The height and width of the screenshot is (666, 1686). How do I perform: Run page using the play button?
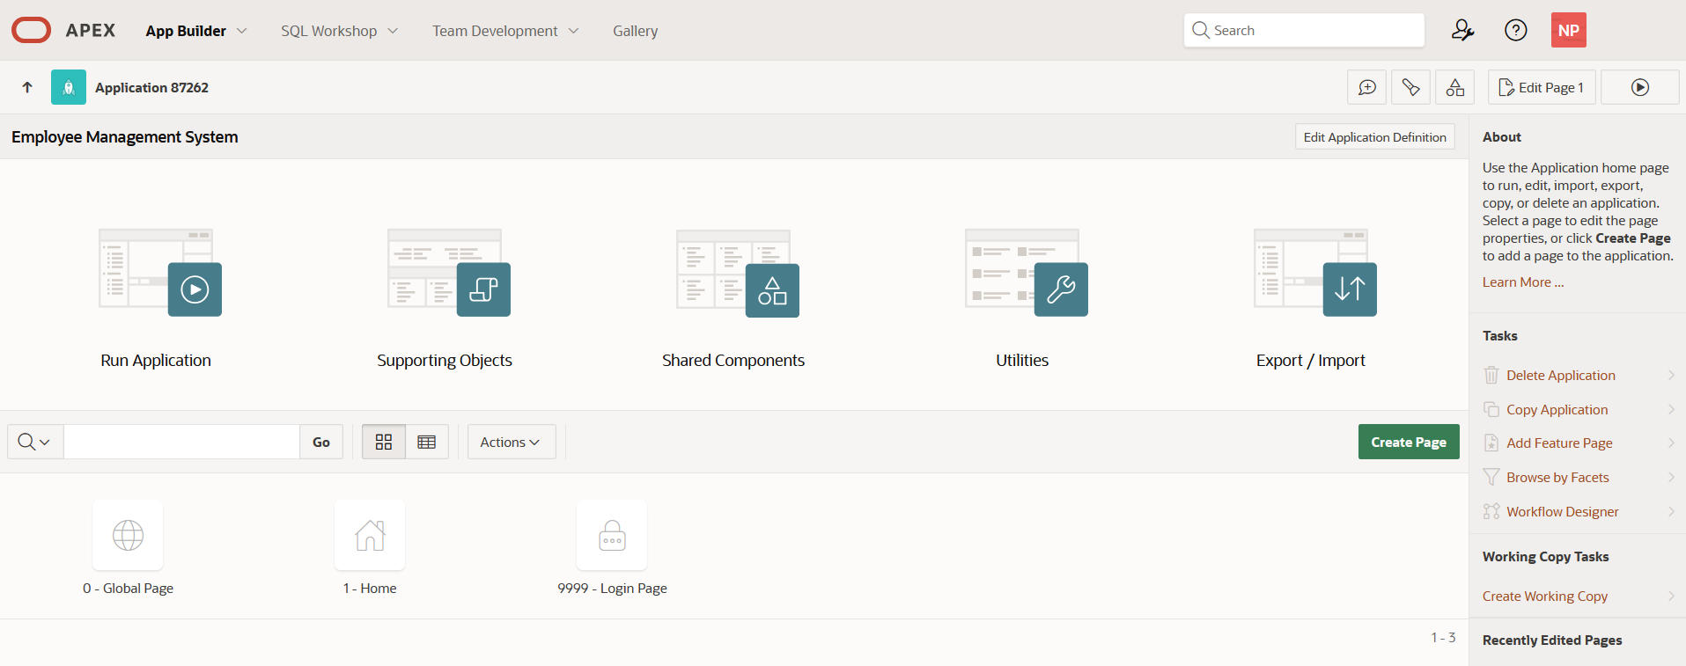(x=1640, y=87)
